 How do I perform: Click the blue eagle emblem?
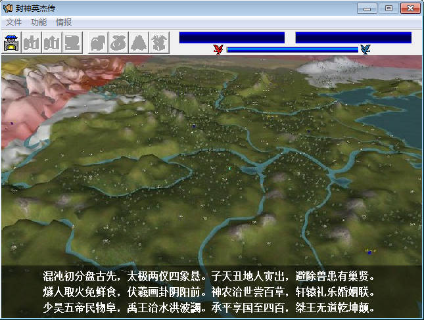click(x=365, y=49)
